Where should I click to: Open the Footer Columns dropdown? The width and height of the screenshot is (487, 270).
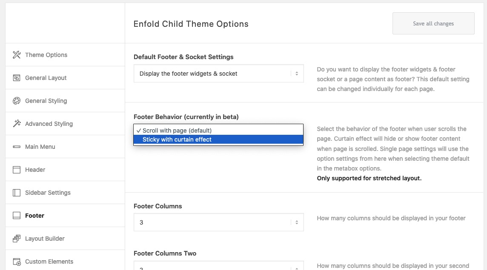pos(219,222)
